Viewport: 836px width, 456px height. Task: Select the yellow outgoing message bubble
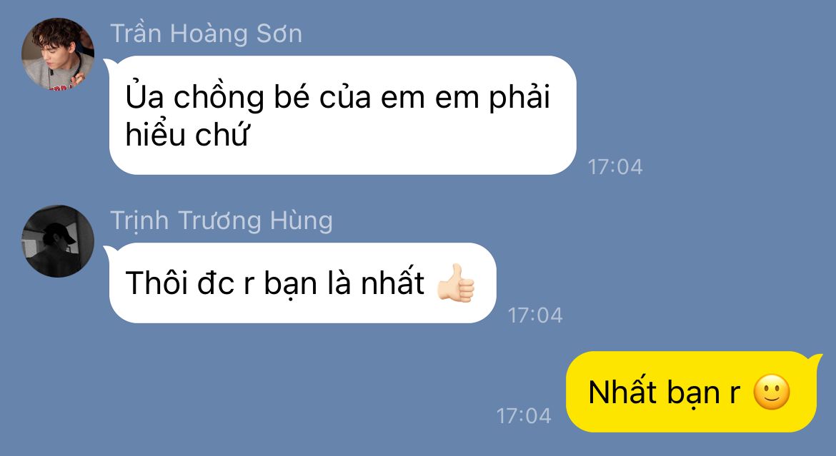point(694,392)
